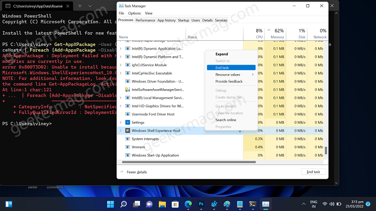Expand the igfxCUIService Module process
The width and height of the screenshot is (376, 211).
121,65
